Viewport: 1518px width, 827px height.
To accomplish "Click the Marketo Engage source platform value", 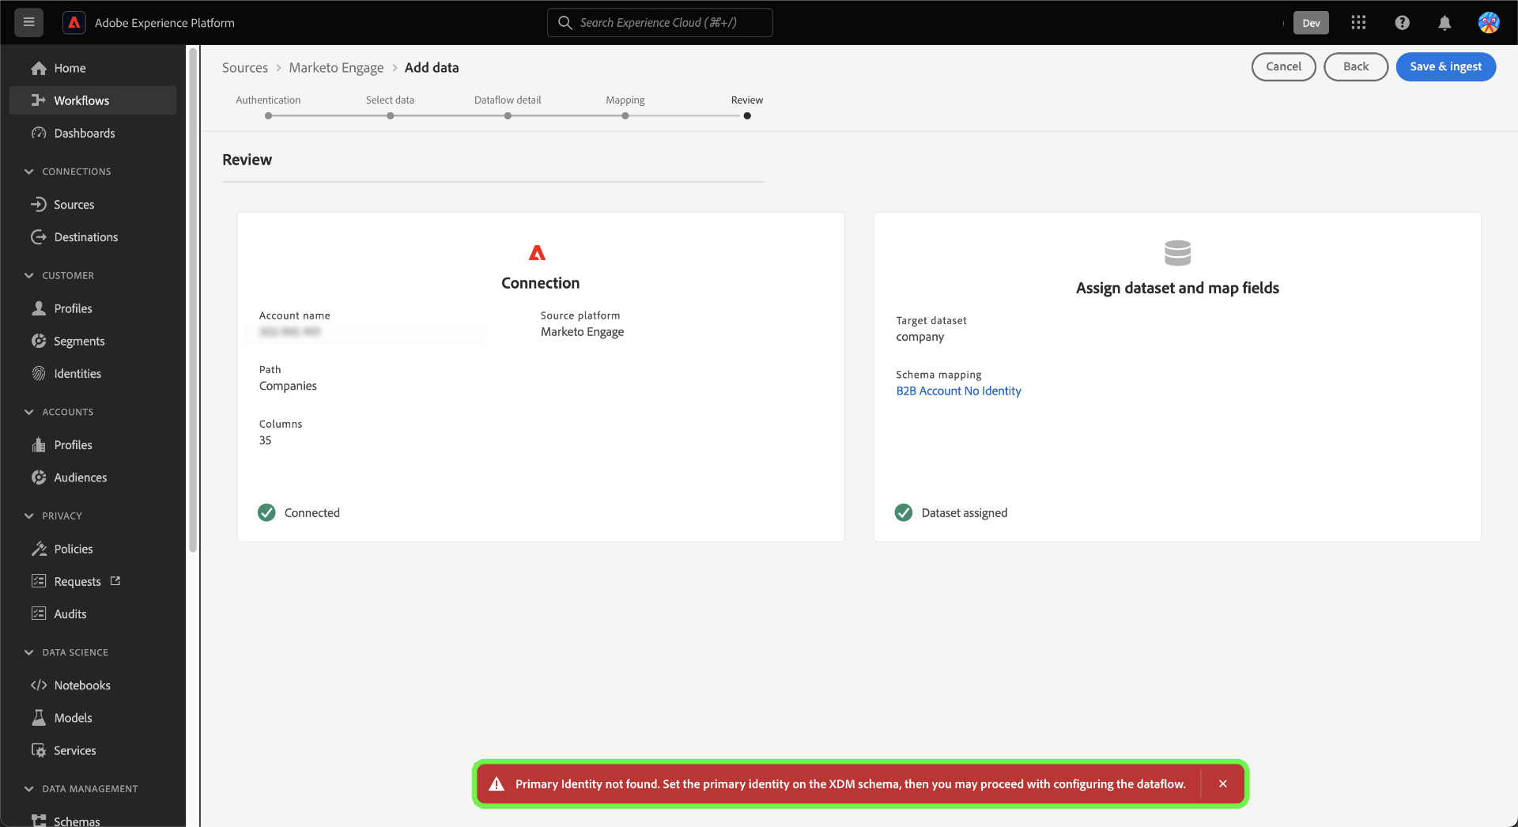I will [583, 332].
